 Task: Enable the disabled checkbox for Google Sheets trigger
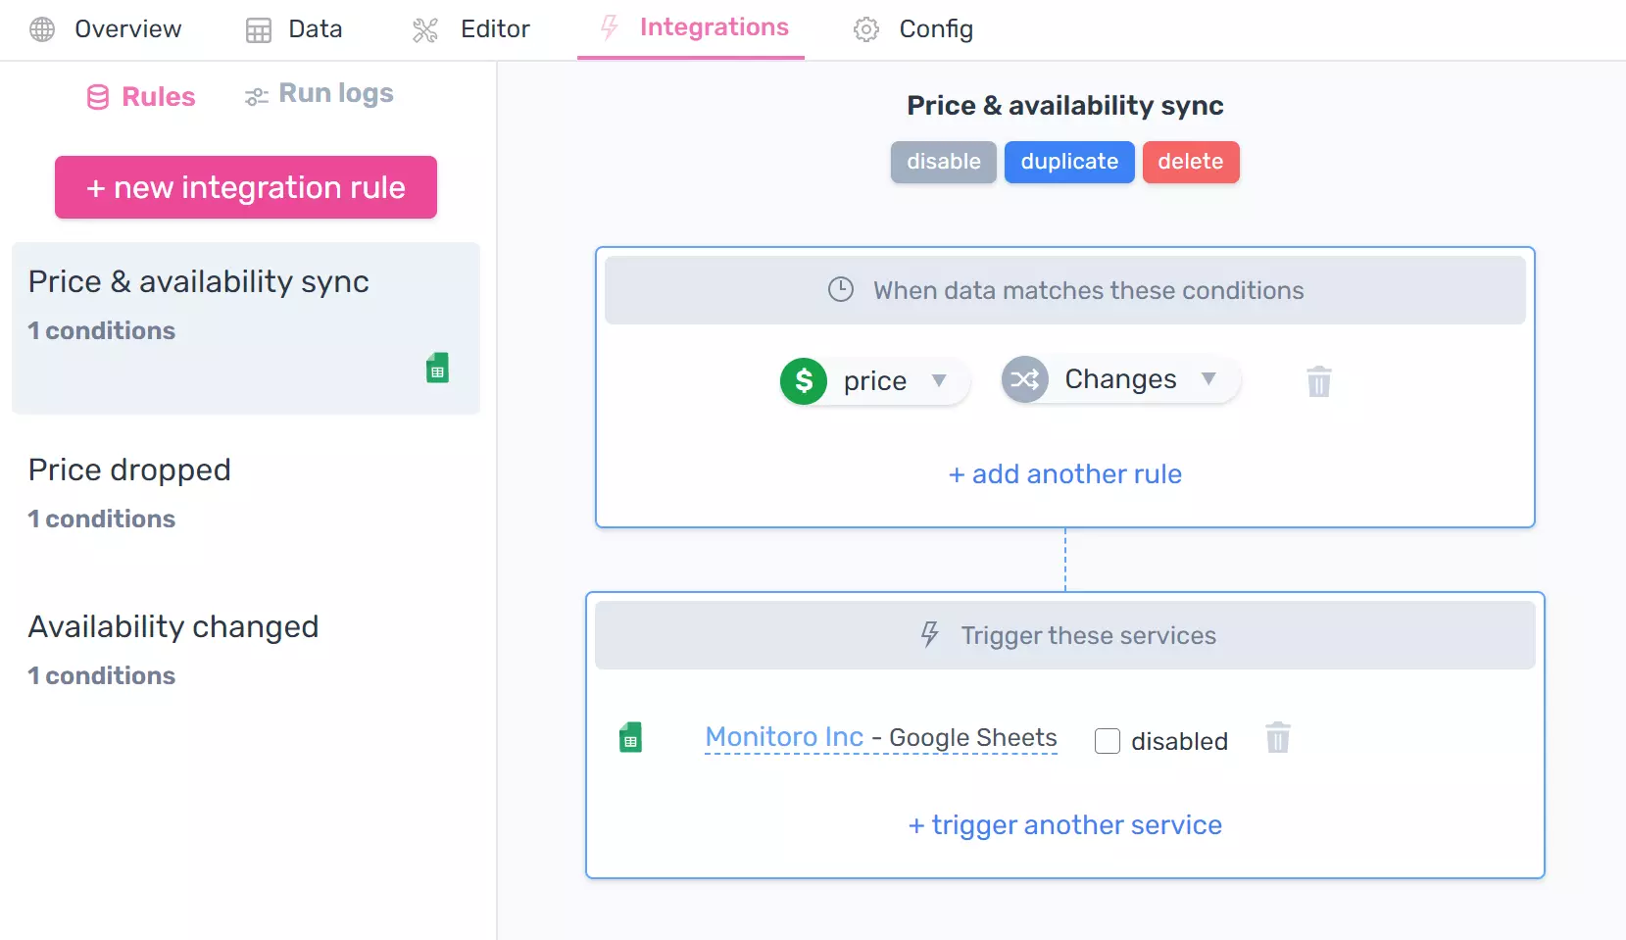(x=1108, y=741)
